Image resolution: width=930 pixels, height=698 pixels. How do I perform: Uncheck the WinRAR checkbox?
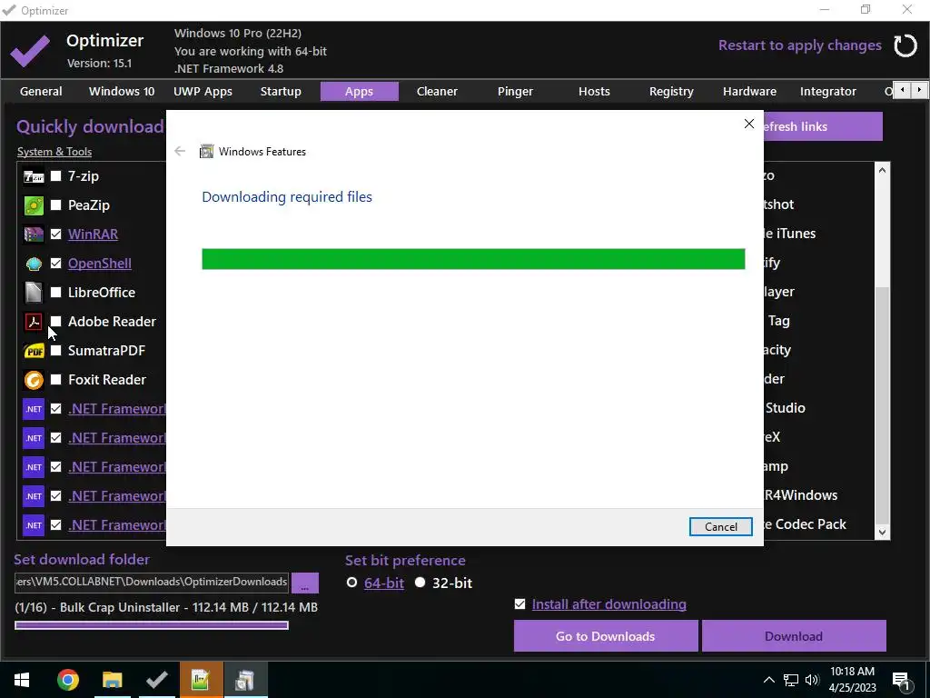[55, 234]
